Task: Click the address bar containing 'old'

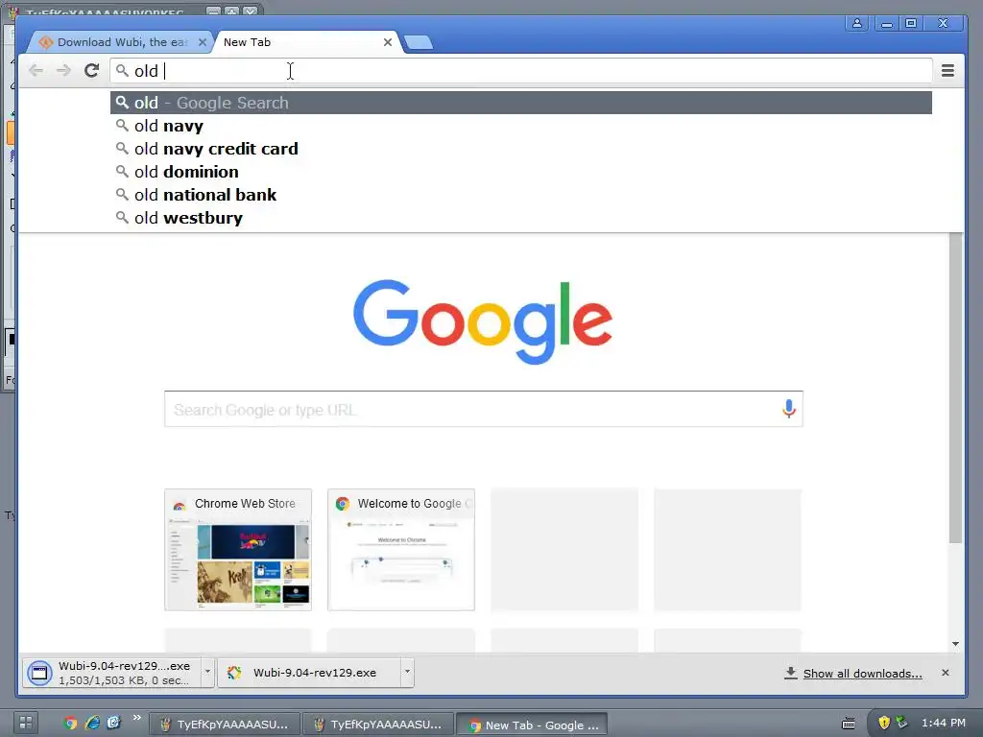Action: tap(521, 71)
